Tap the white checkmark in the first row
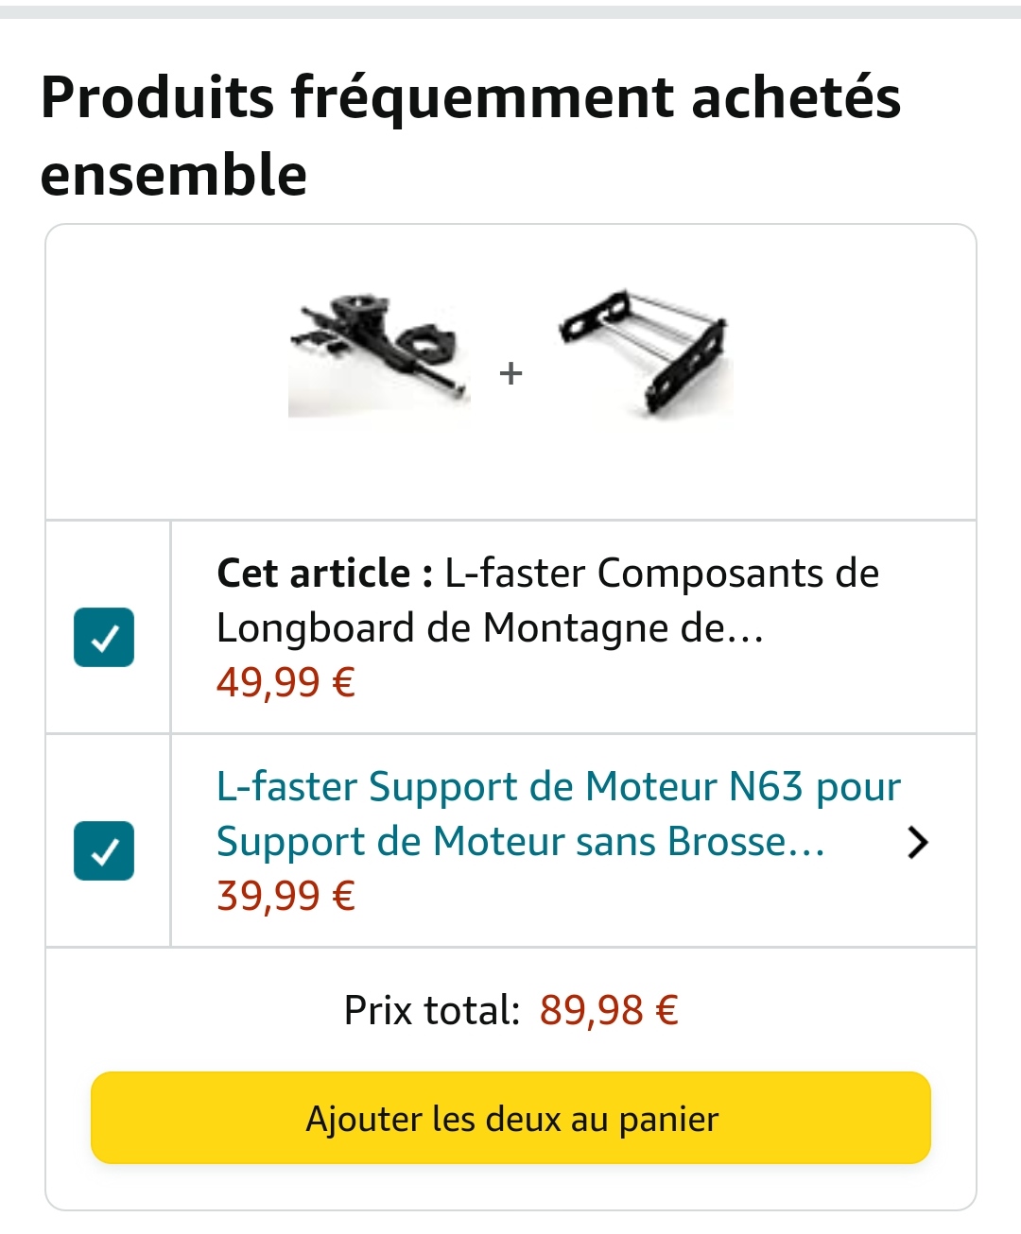The image size is (1021, 1234). 104,638
